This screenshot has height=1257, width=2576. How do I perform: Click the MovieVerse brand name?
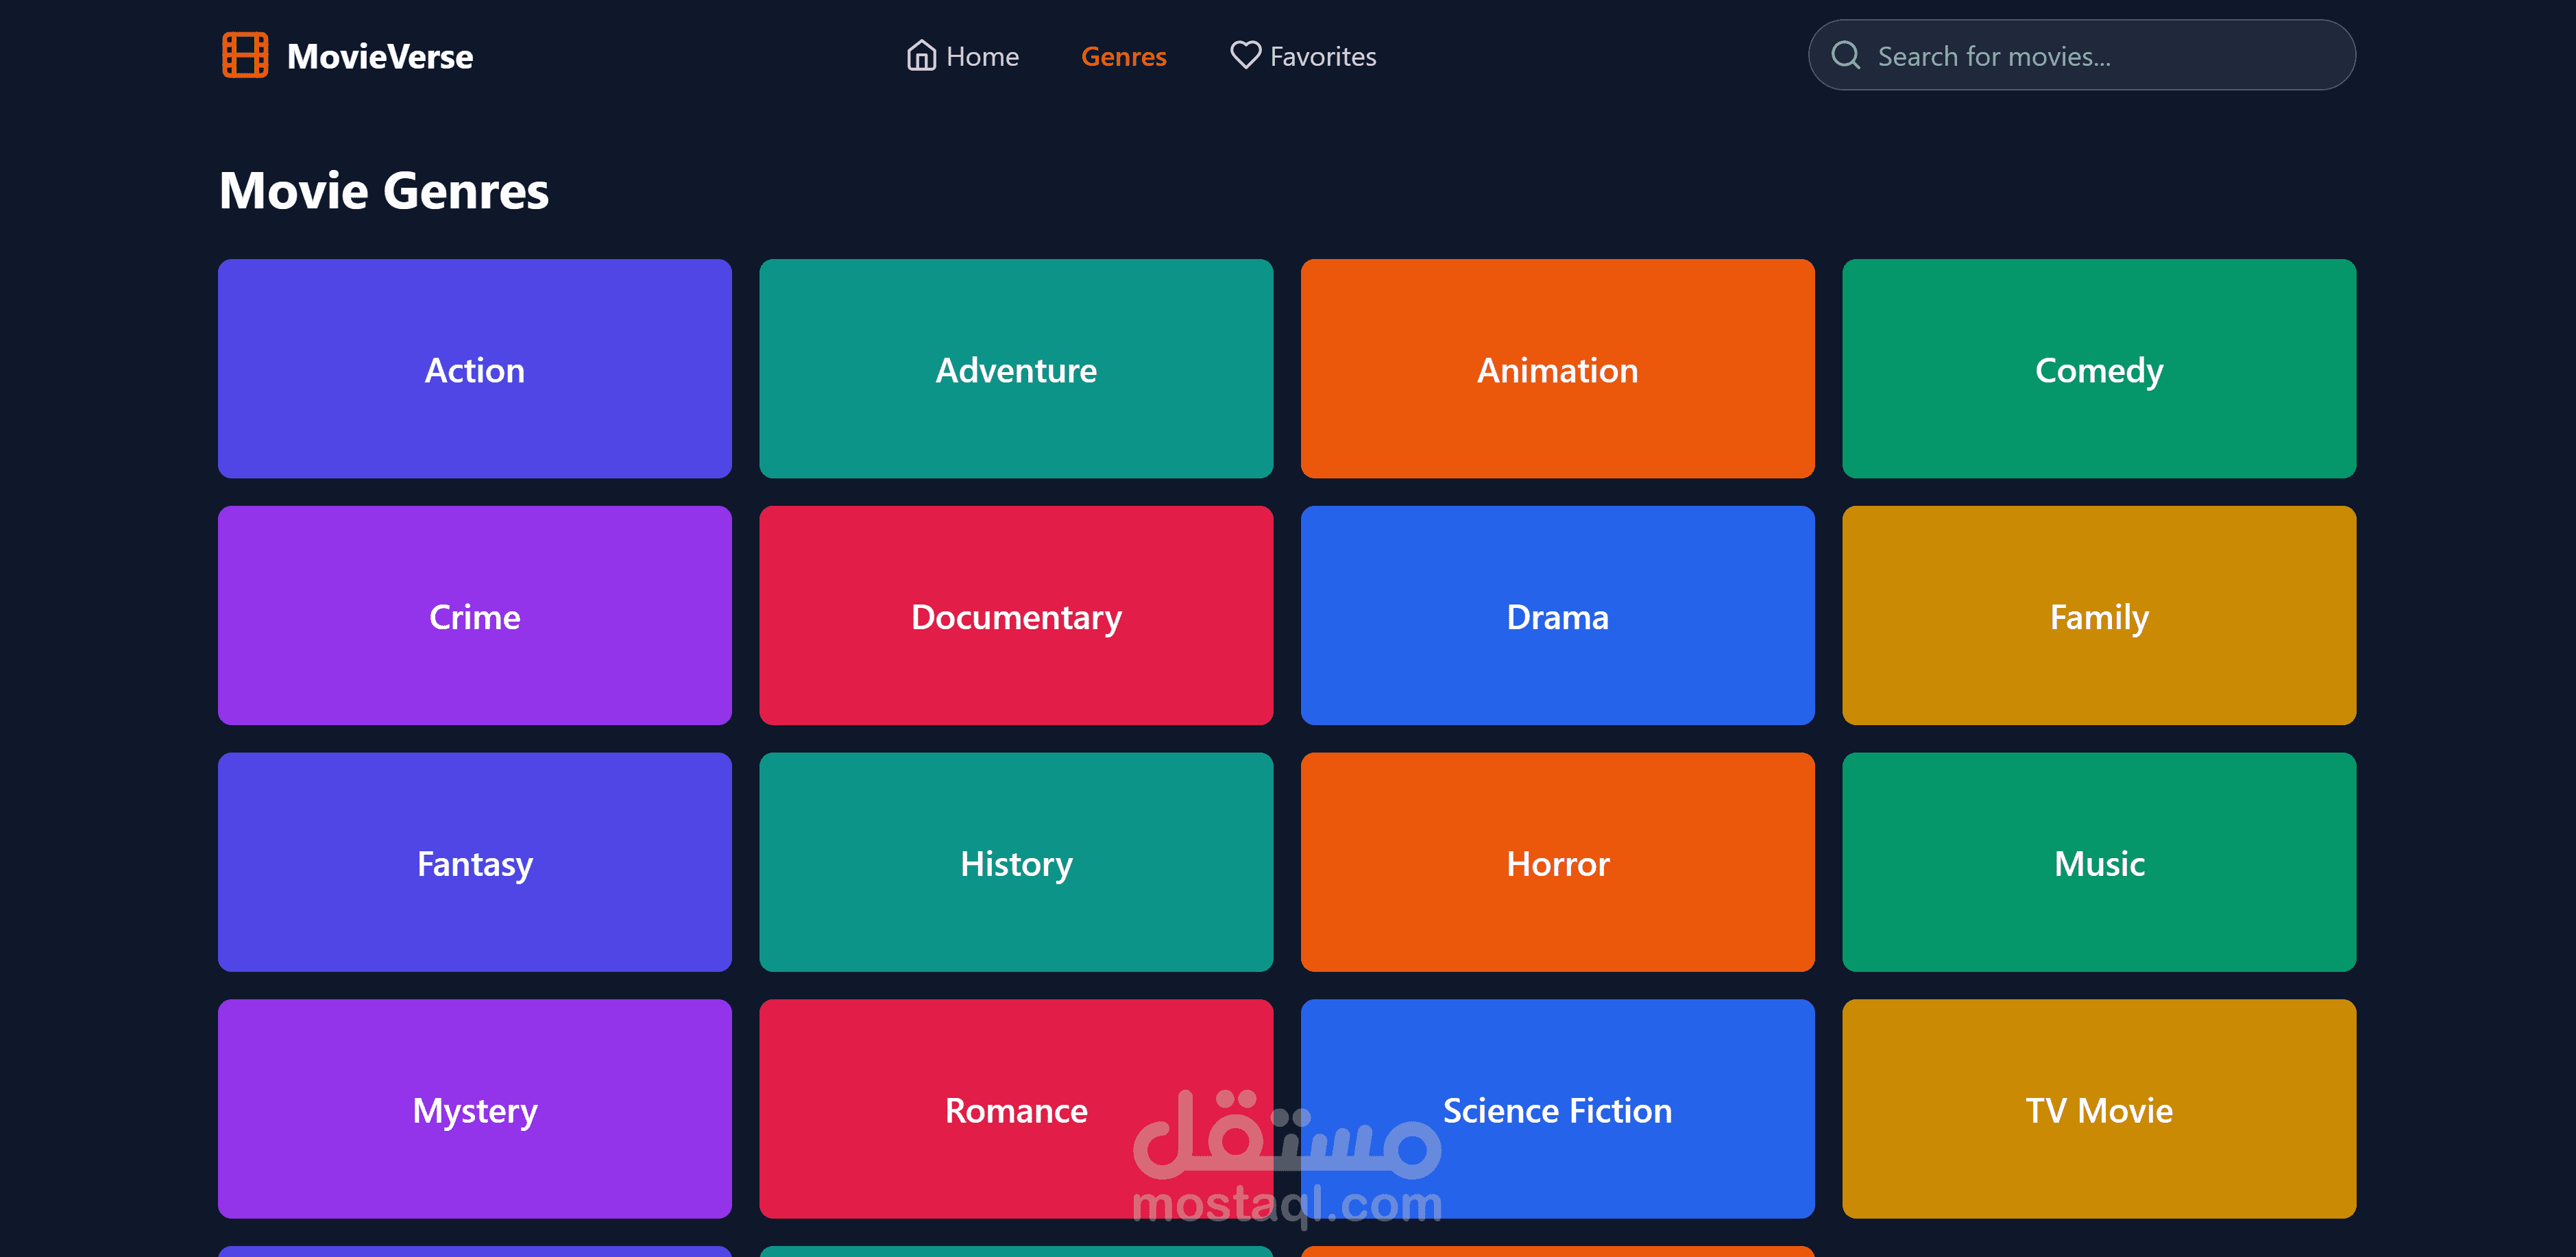[x=379, y=57]
